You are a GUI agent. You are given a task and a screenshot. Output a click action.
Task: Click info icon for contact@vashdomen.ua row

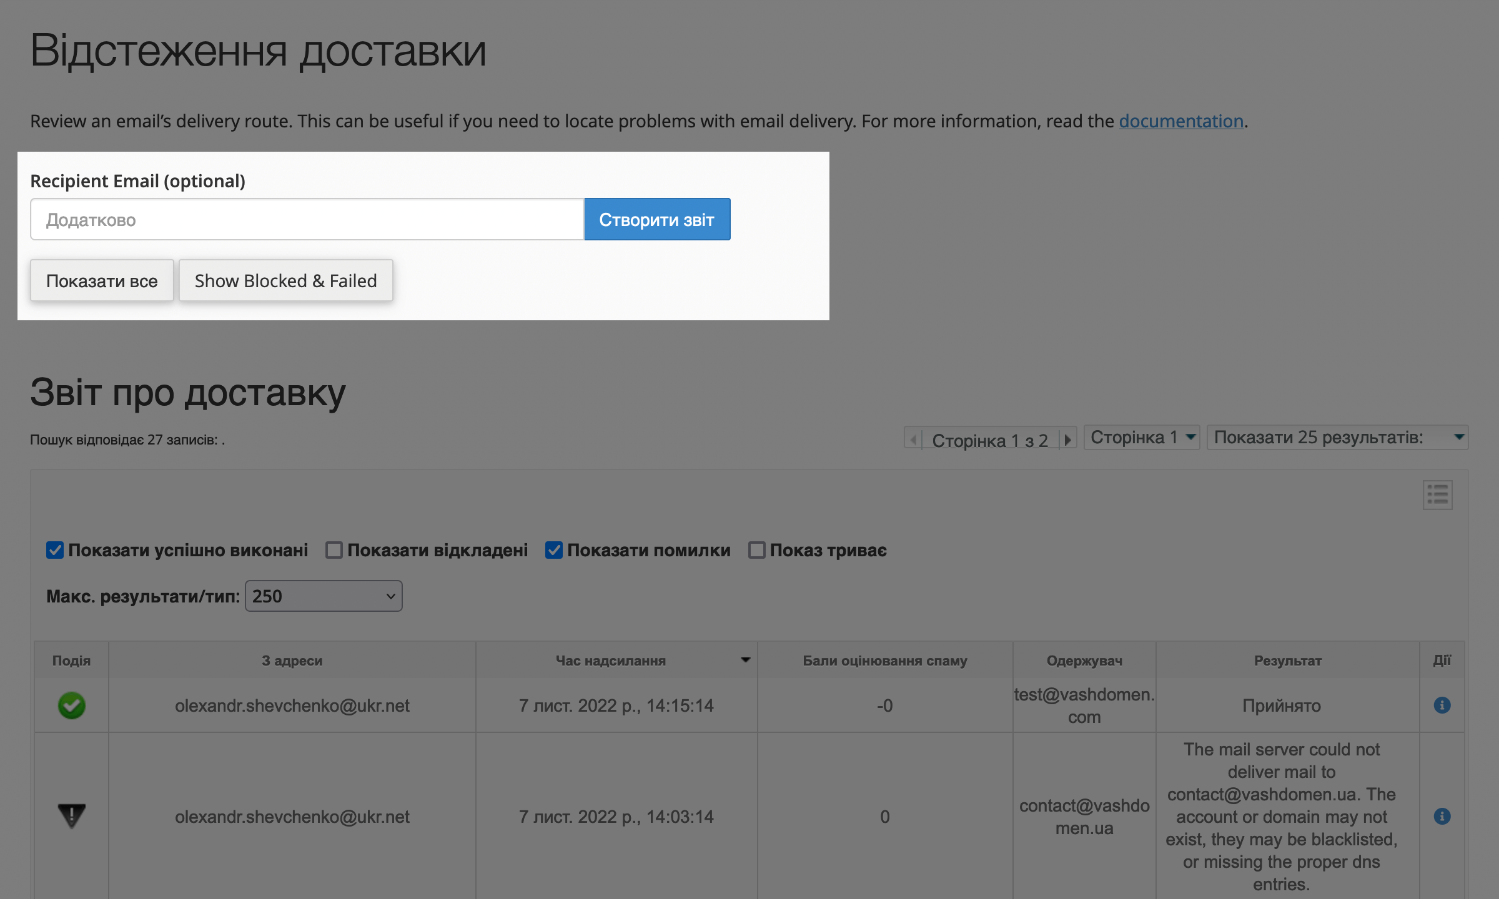click(1442, 817)
